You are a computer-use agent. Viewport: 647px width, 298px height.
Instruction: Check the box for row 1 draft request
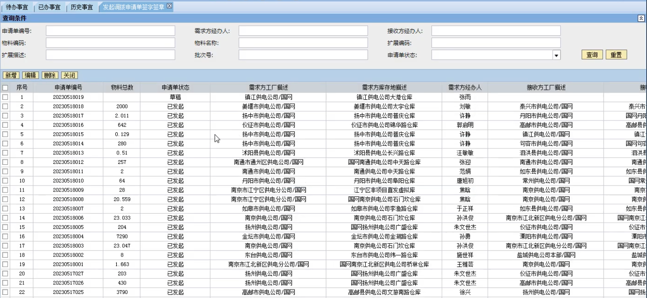(x=5, y=97)
